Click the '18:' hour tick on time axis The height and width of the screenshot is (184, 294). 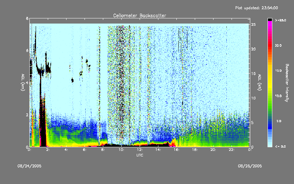(195, 150)
